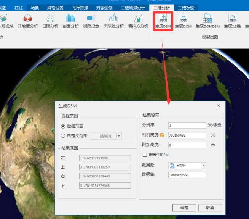Open the 飞行管理 ribbon tab

click(x=80, y=8)
